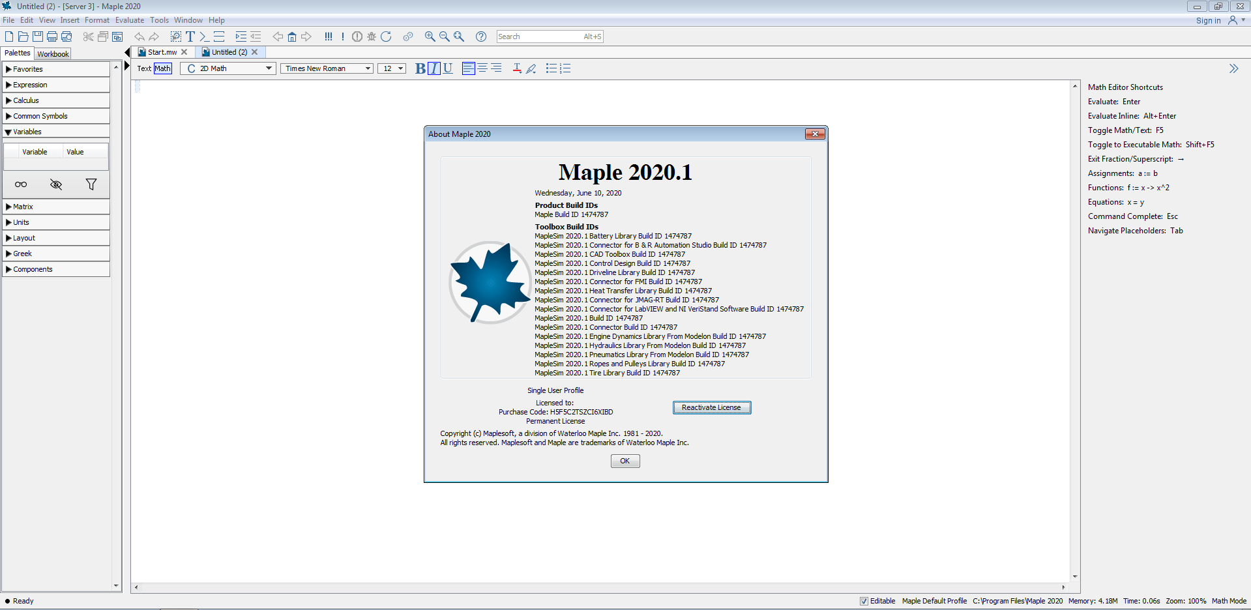The image size is (1251, 610).
Task: Collapse the Variables palette
Action: (x=56, y=132)
